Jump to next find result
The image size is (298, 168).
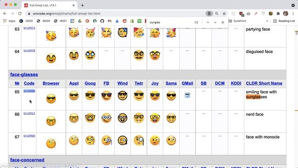click(x=215, y=22)
